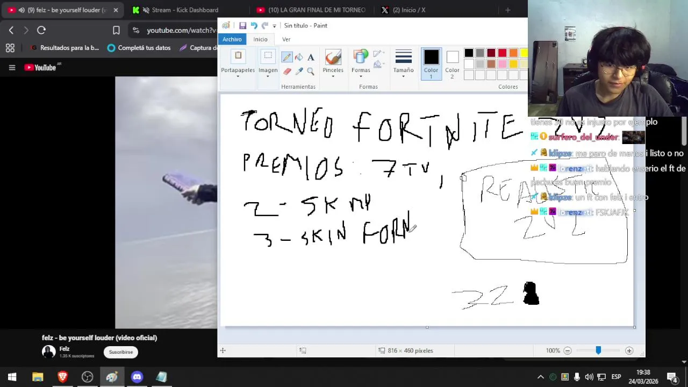Click the Undo arrow in Paint title bar
The height and width of the screenshot is (387, 688).
[254, 25]
